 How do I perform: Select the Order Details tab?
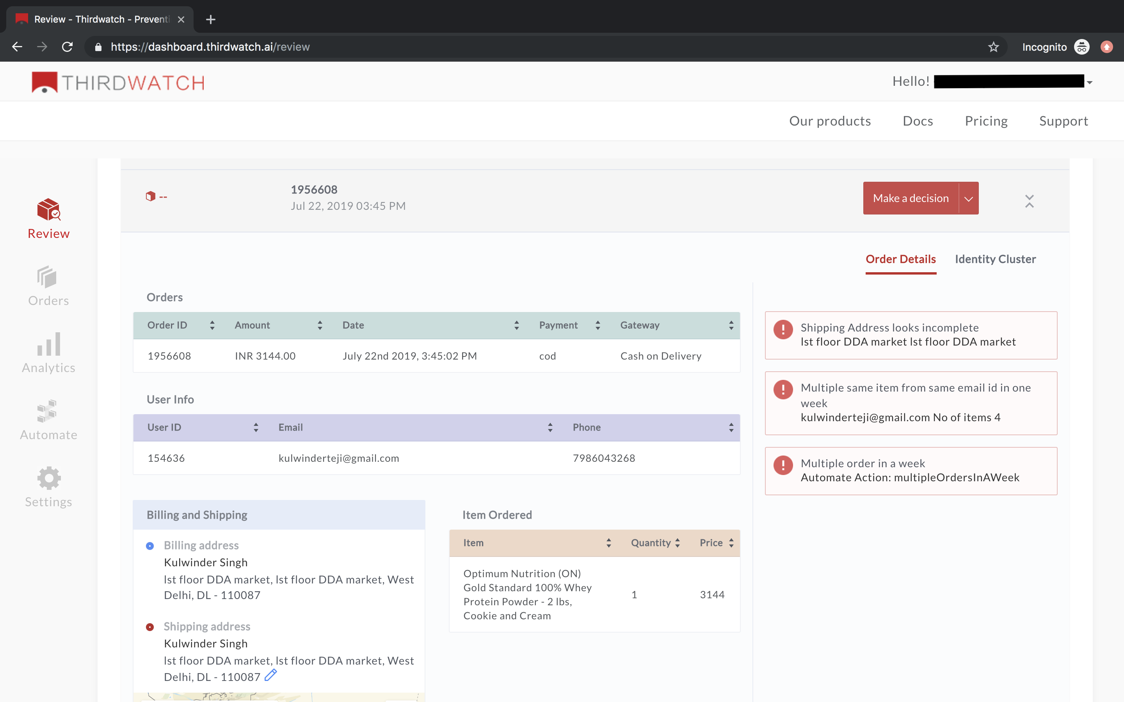901,259
